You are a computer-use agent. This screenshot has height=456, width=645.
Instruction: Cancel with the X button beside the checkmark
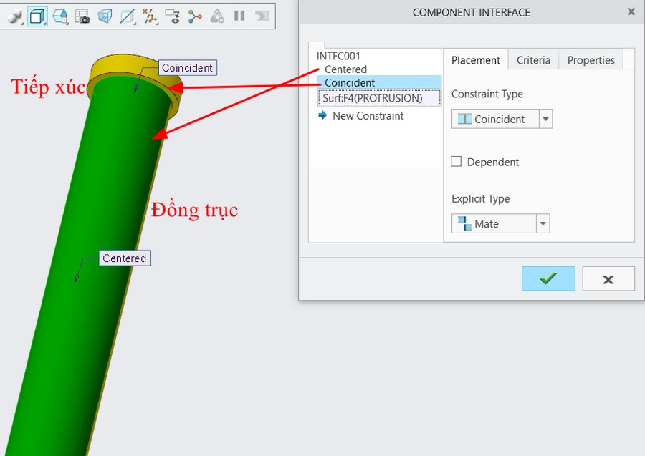coord(608,279)
